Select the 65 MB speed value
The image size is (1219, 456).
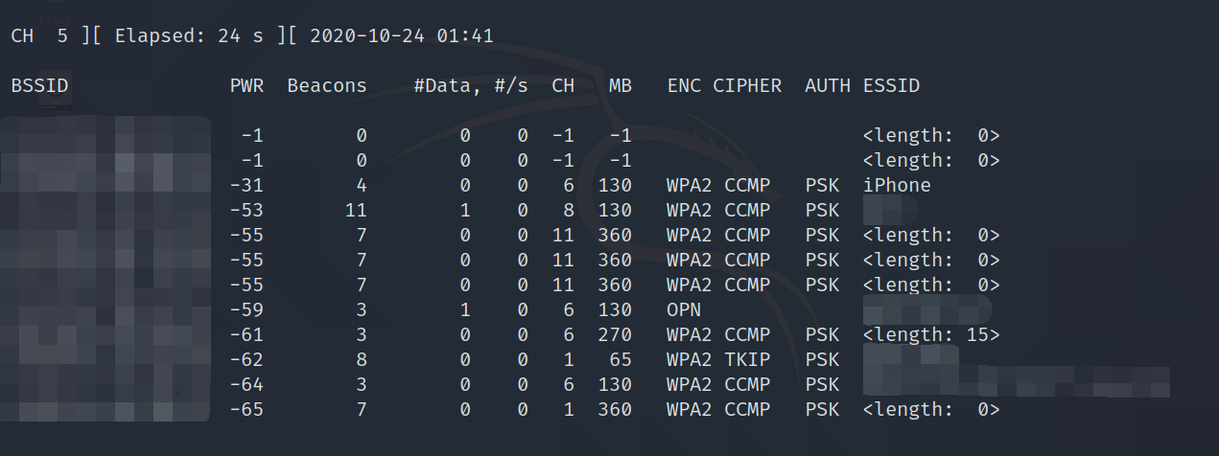(x=620, y=360)
